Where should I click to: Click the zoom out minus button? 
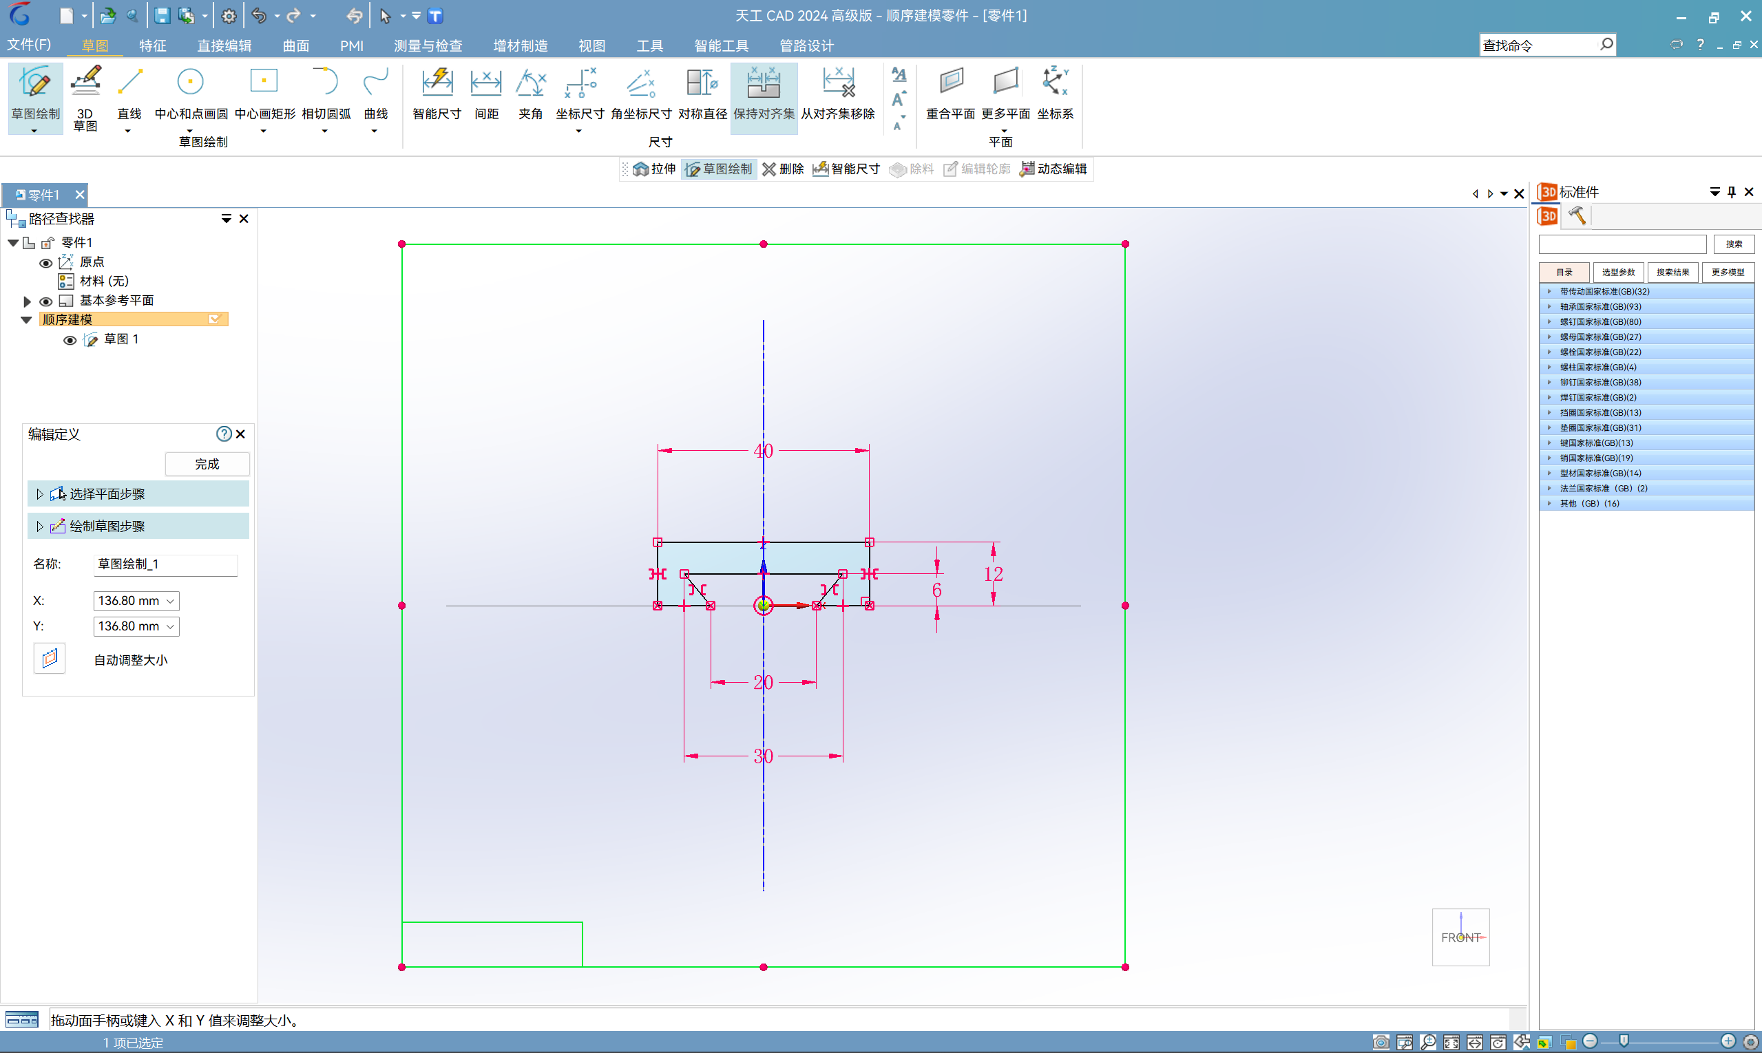pos(1590,1041)
